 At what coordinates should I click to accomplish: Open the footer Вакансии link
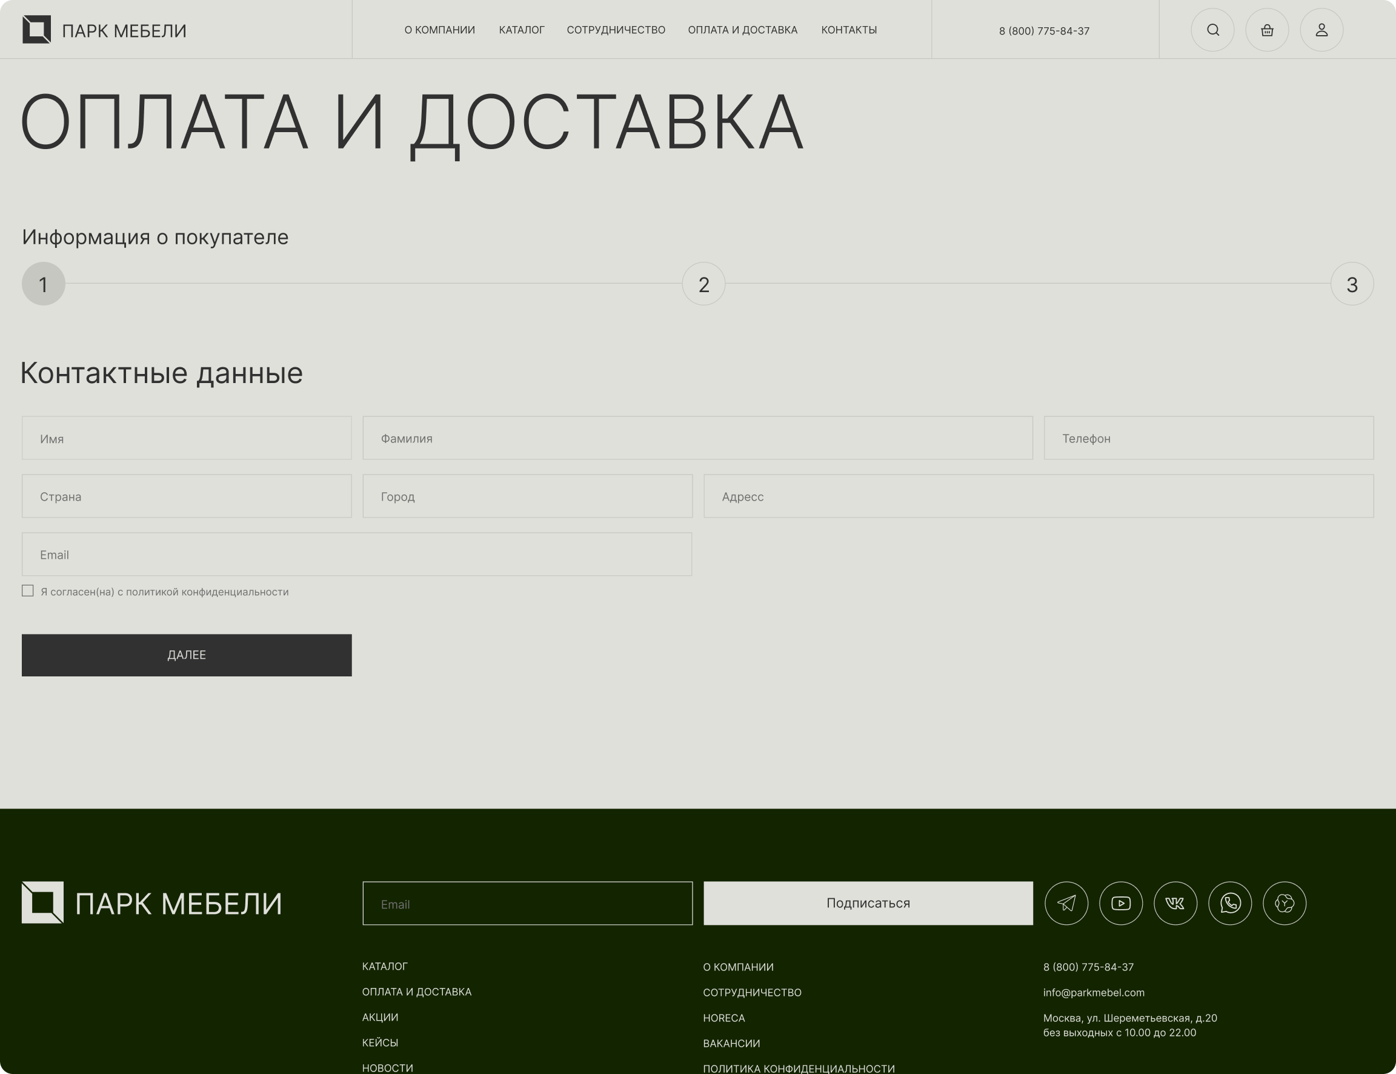coord(731,1043)
